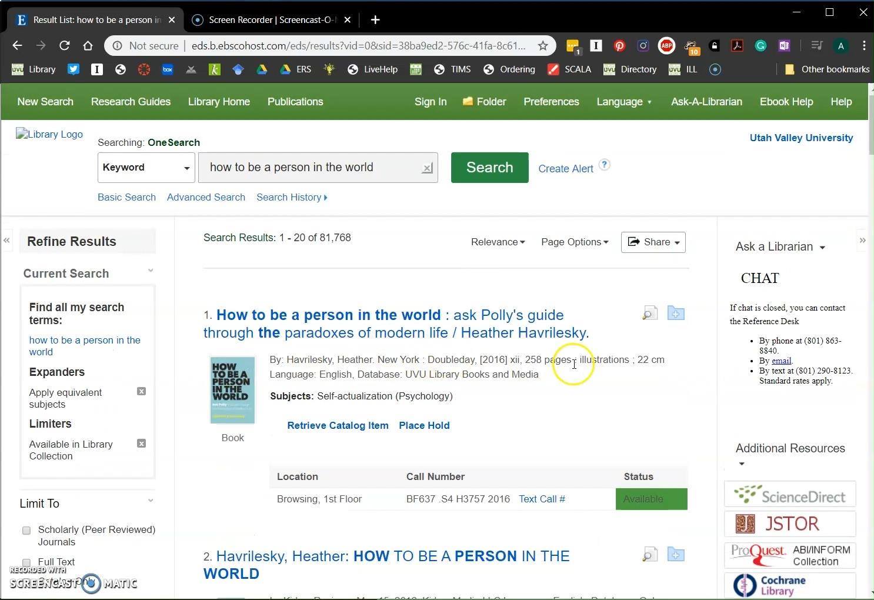Click the Create Alert help question mark
This screenshot has height=600, width=874.
[x=605, y=165]
